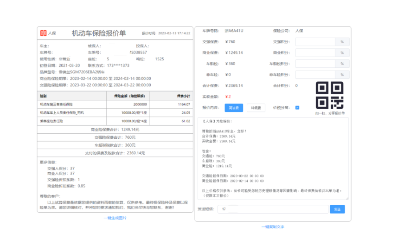Uncheck the 价税分离 checkbox

(297, 107)
